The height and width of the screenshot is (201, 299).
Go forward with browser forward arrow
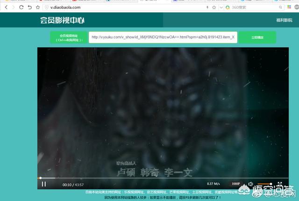[x=13, y=7]
